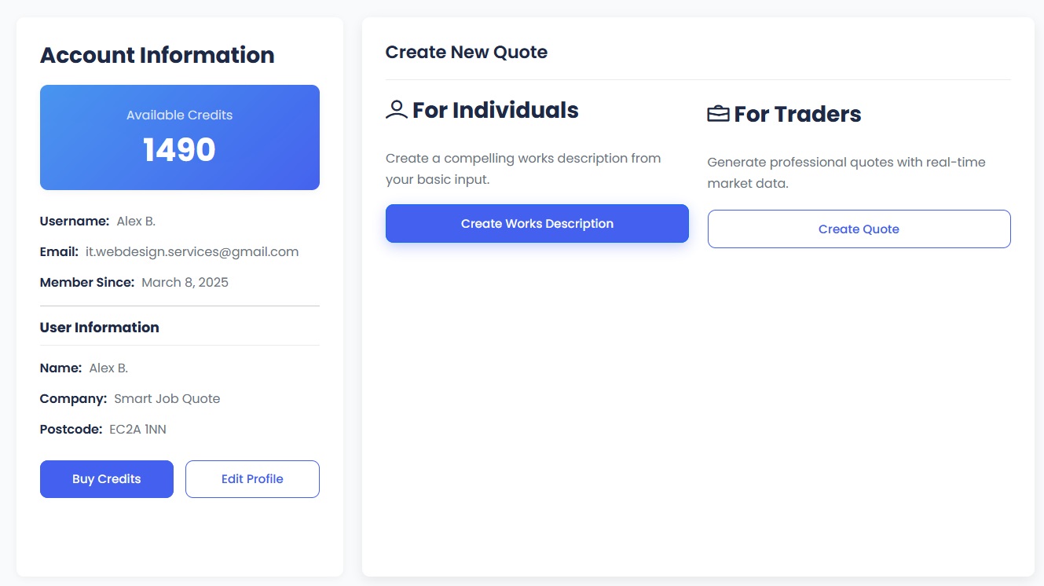Open the Buy Credits button
The image size is (1044, 586).
tap(107, 479)
